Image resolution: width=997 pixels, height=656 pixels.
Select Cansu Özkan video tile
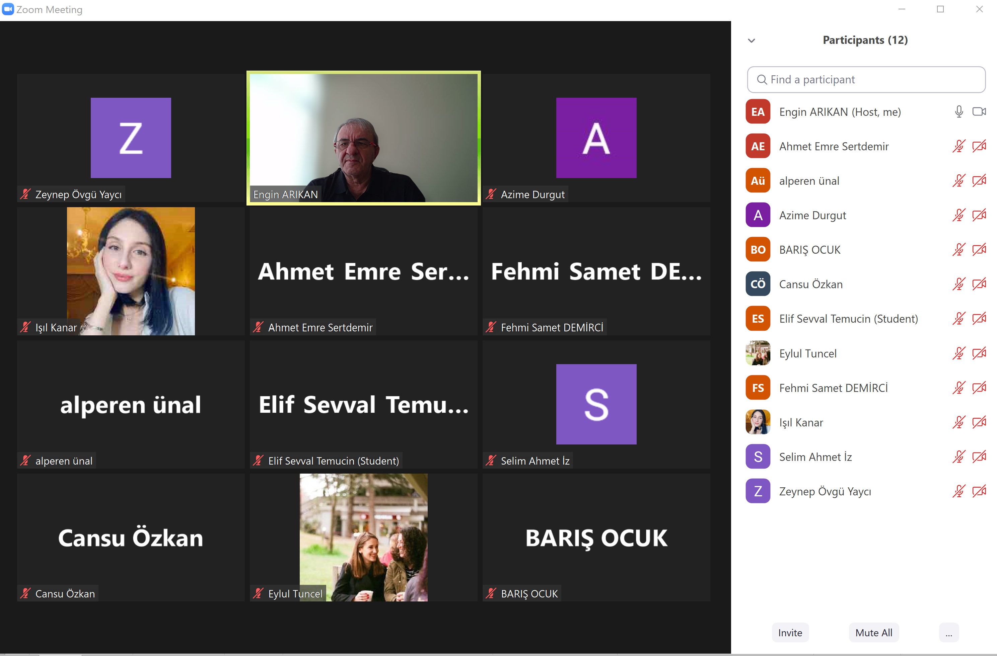131,537
